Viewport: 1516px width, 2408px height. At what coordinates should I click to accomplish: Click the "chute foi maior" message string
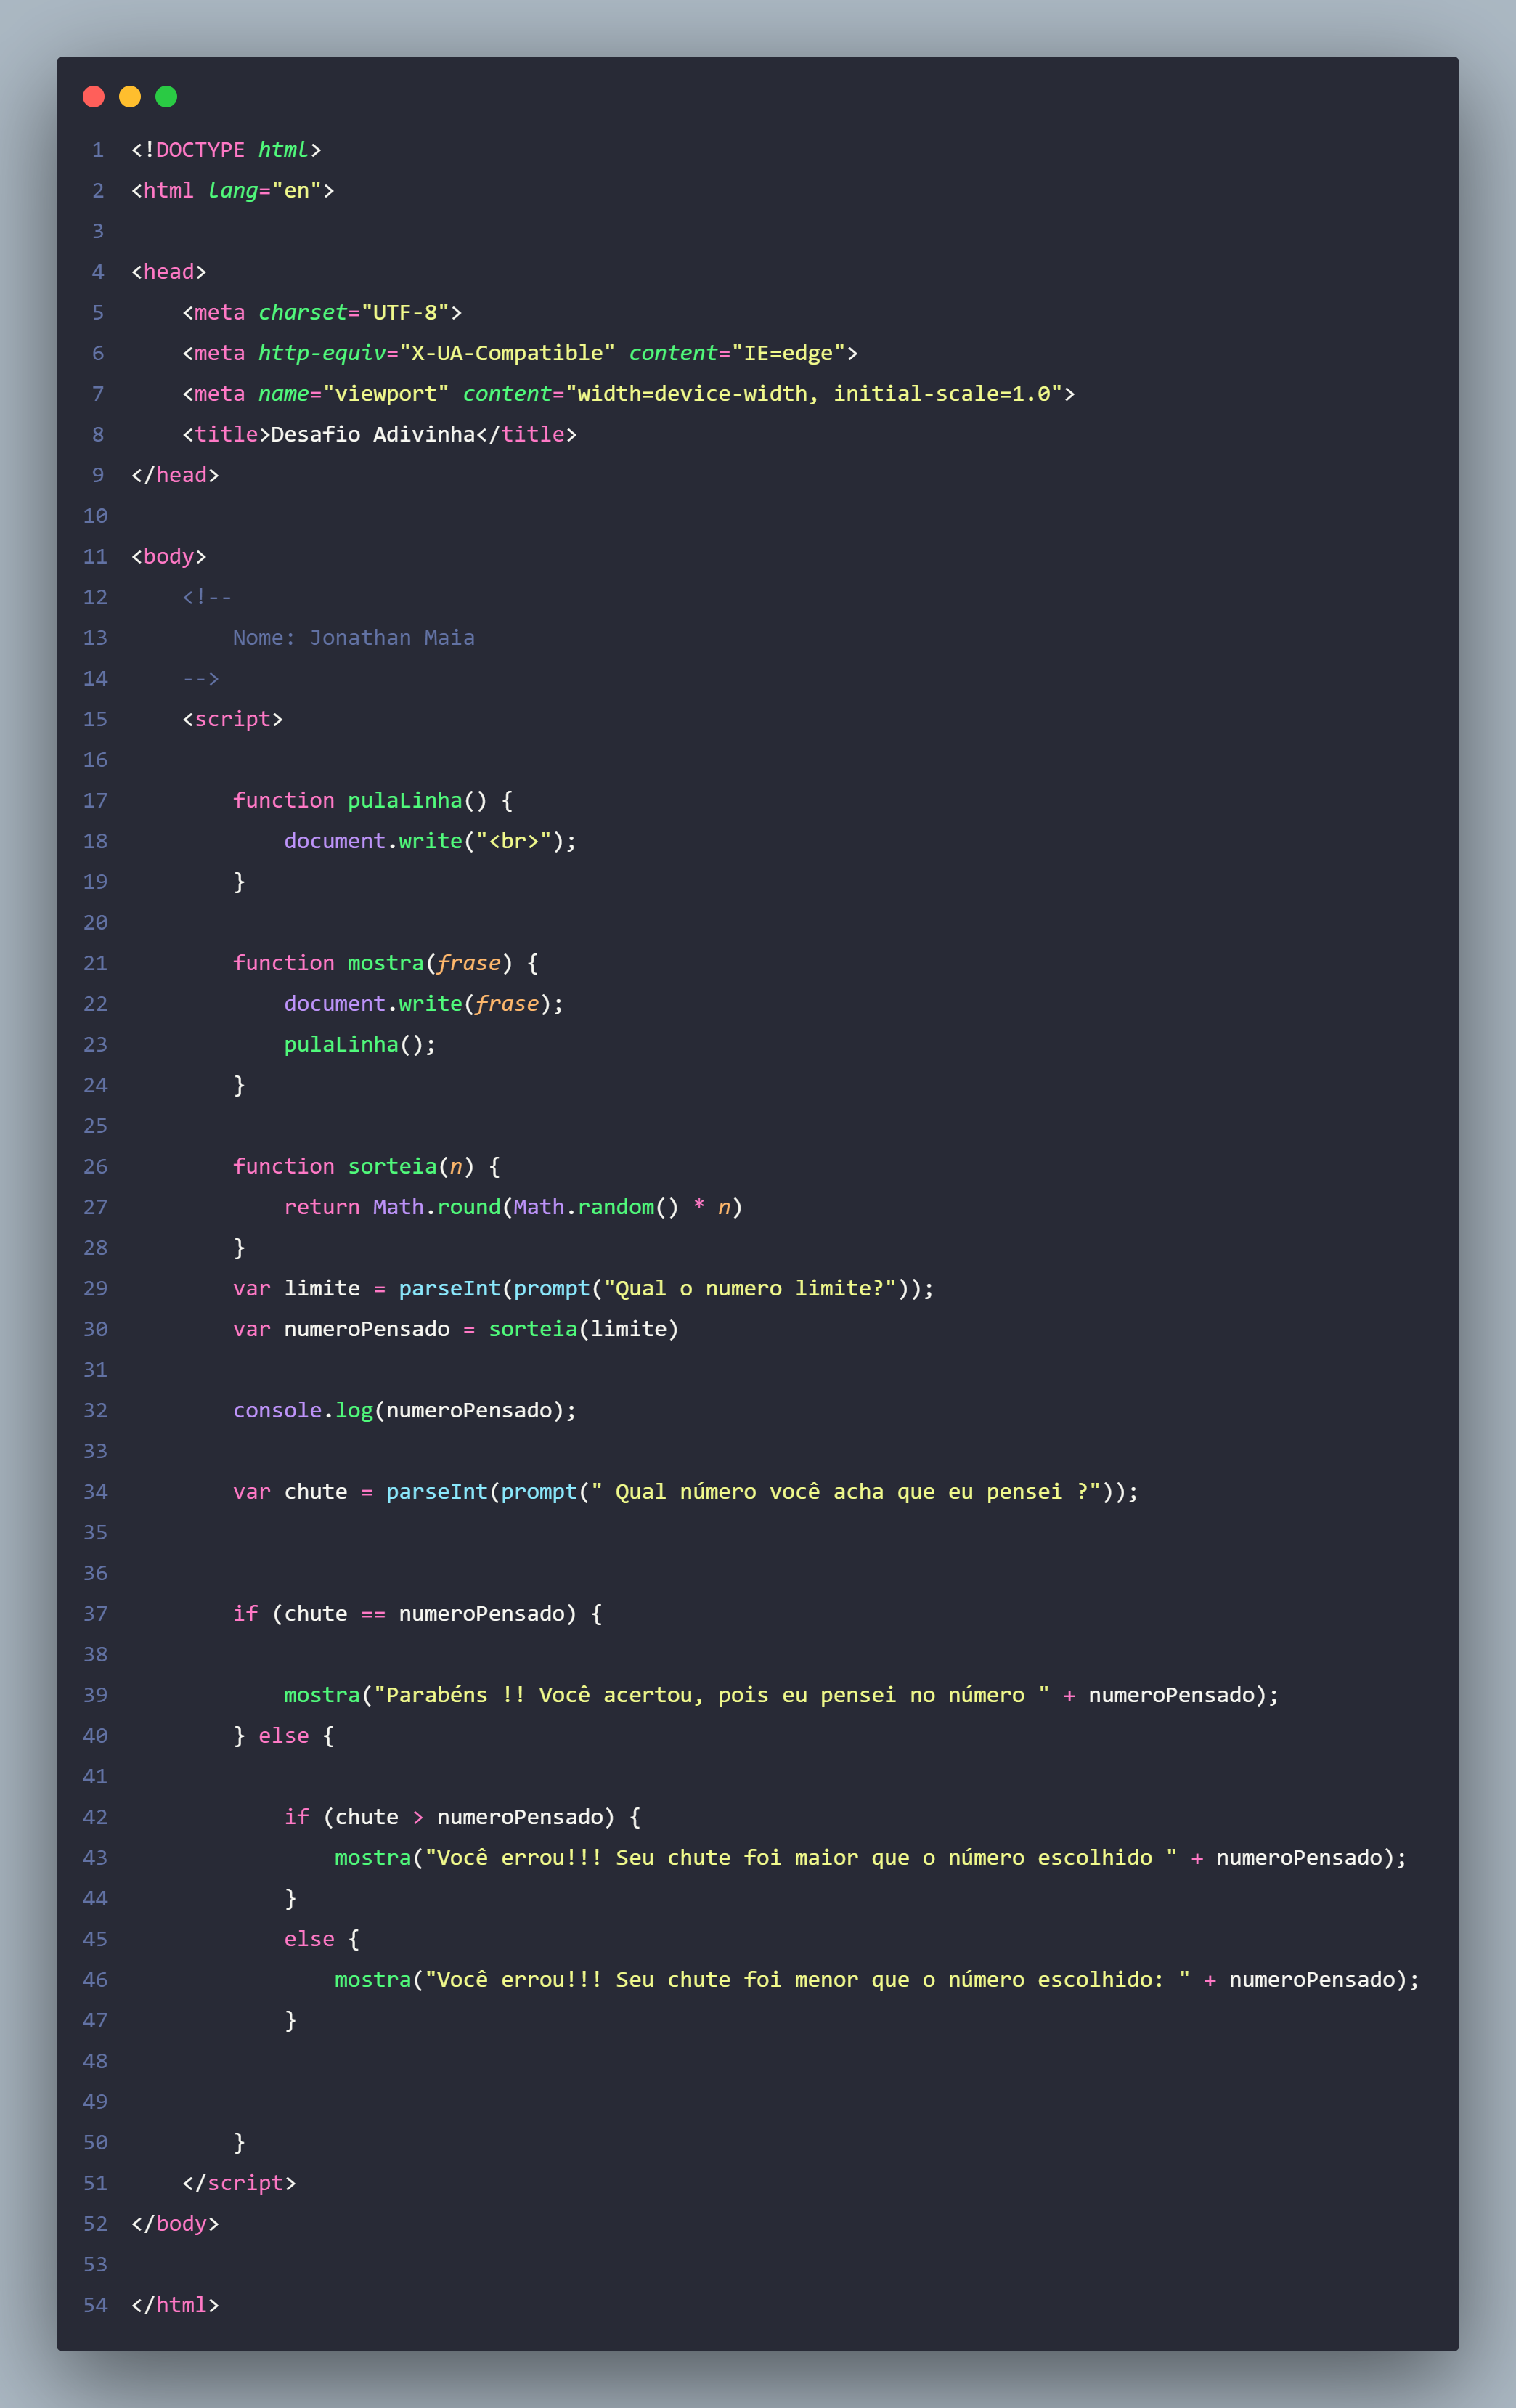coord(801,1858)
